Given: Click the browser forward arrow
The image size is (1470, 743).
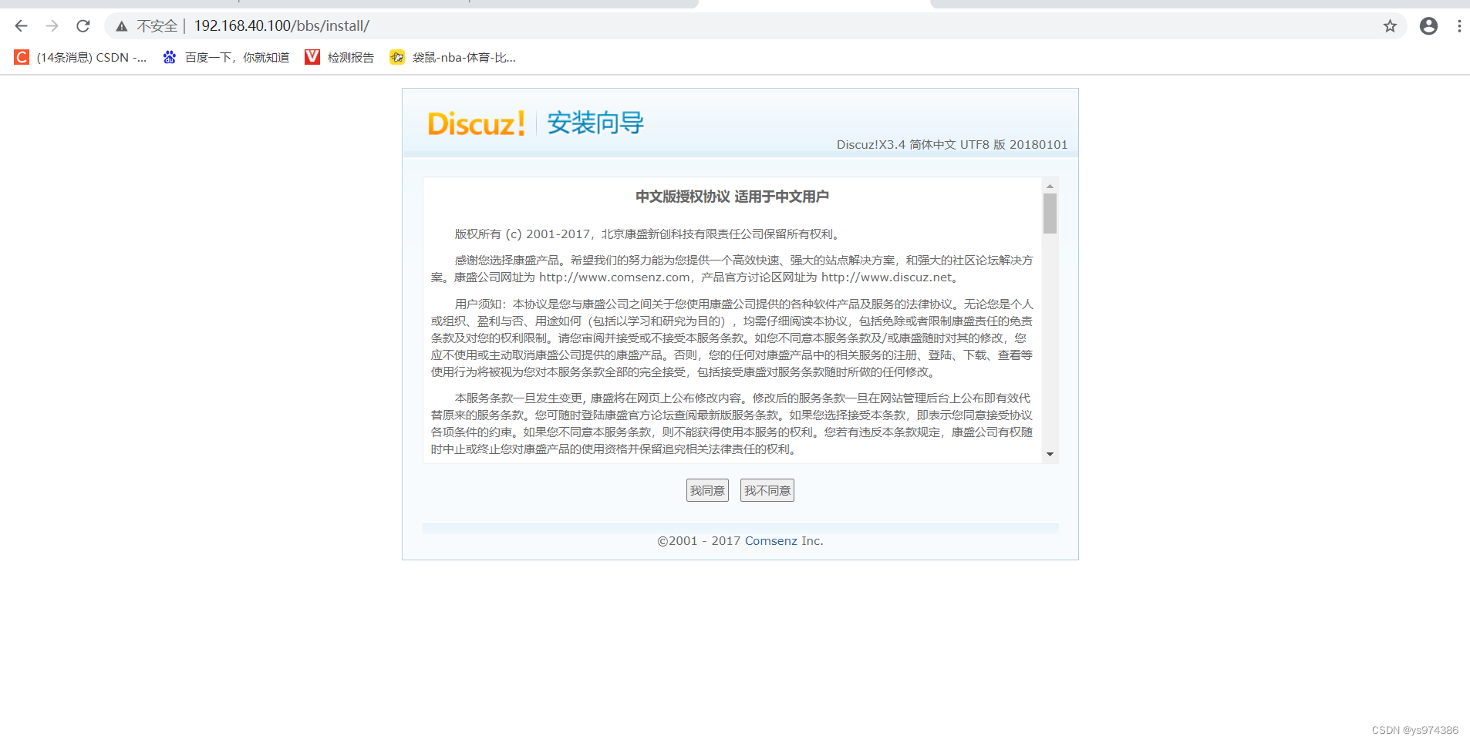Looking at the screenshot, I should [x=52, y=26].
